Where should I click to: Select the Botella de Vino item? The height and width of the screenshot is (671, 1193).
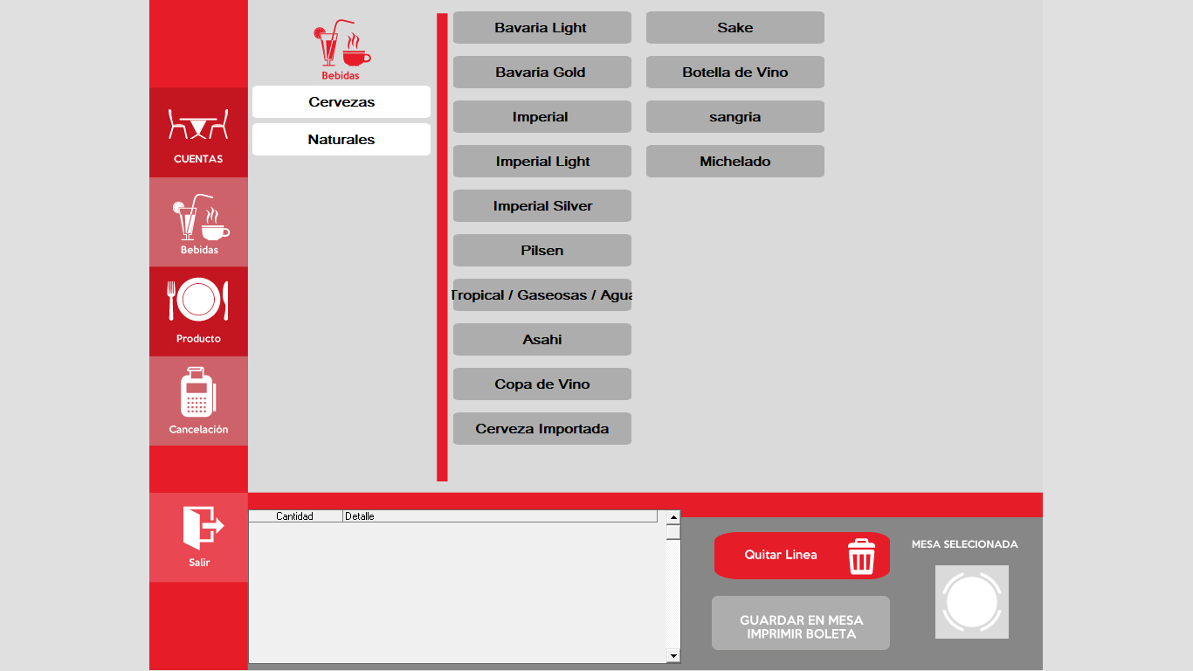734,73
